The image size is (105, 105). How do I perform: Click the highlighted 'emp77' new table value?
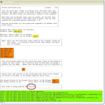[36, 36]
